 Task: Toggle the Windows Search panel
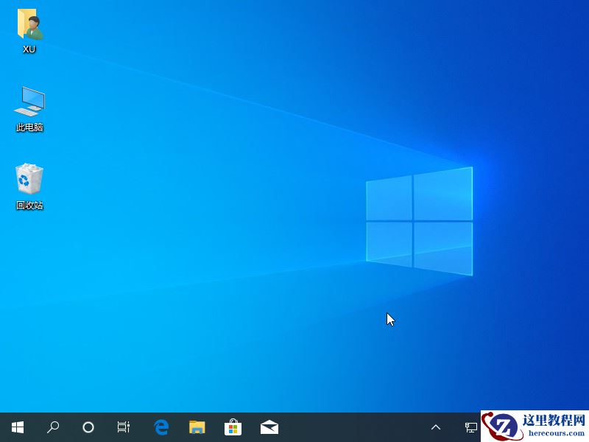click(x=52, y=427)
